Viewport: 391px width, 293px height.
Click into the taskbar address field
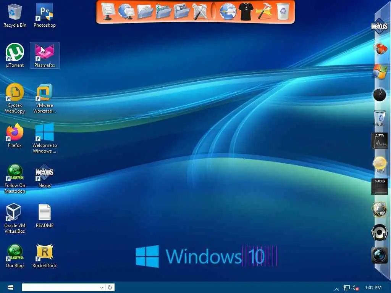tap(60, 287)
